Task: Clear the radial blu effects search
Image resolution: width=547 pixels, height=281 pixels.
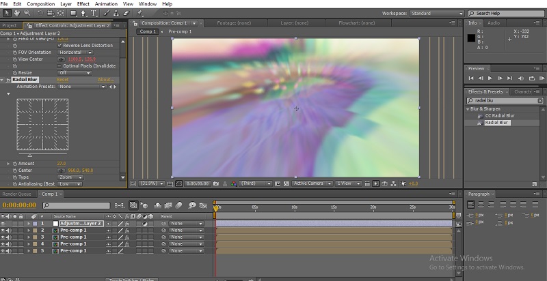Action: (540, 100)
